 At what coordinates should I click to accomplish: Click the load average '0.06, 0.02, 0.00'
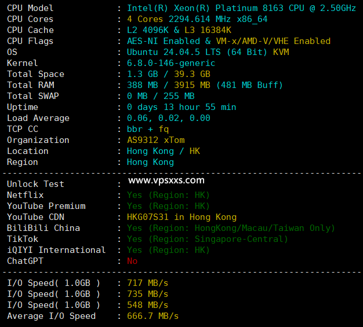point(169,118)
